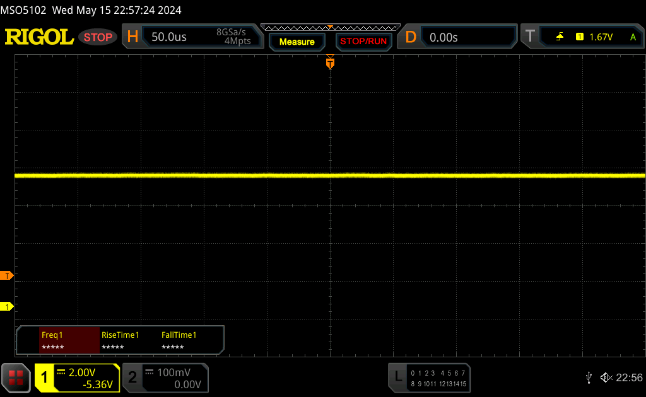
Task: Click the rising edge trigger icon
Action: click(560, 37)
